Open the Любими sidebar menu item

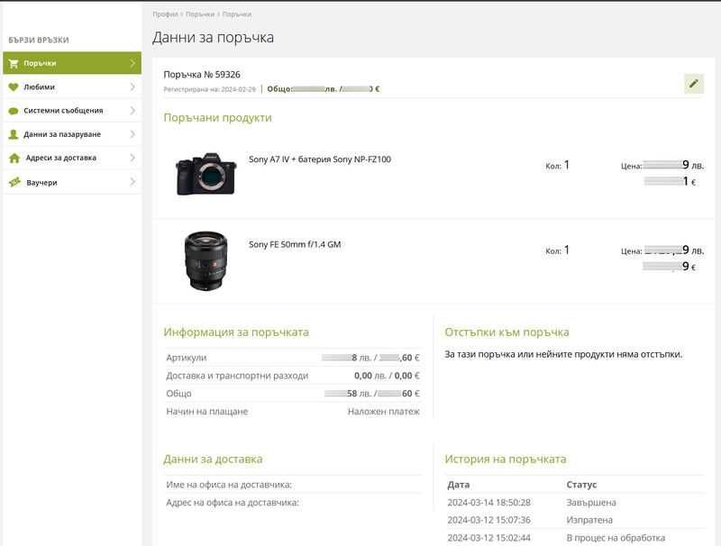[72, 86]
